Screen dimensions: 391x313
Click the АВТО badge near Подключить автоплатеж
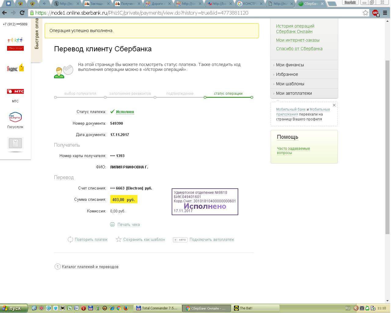click(180, 240)
